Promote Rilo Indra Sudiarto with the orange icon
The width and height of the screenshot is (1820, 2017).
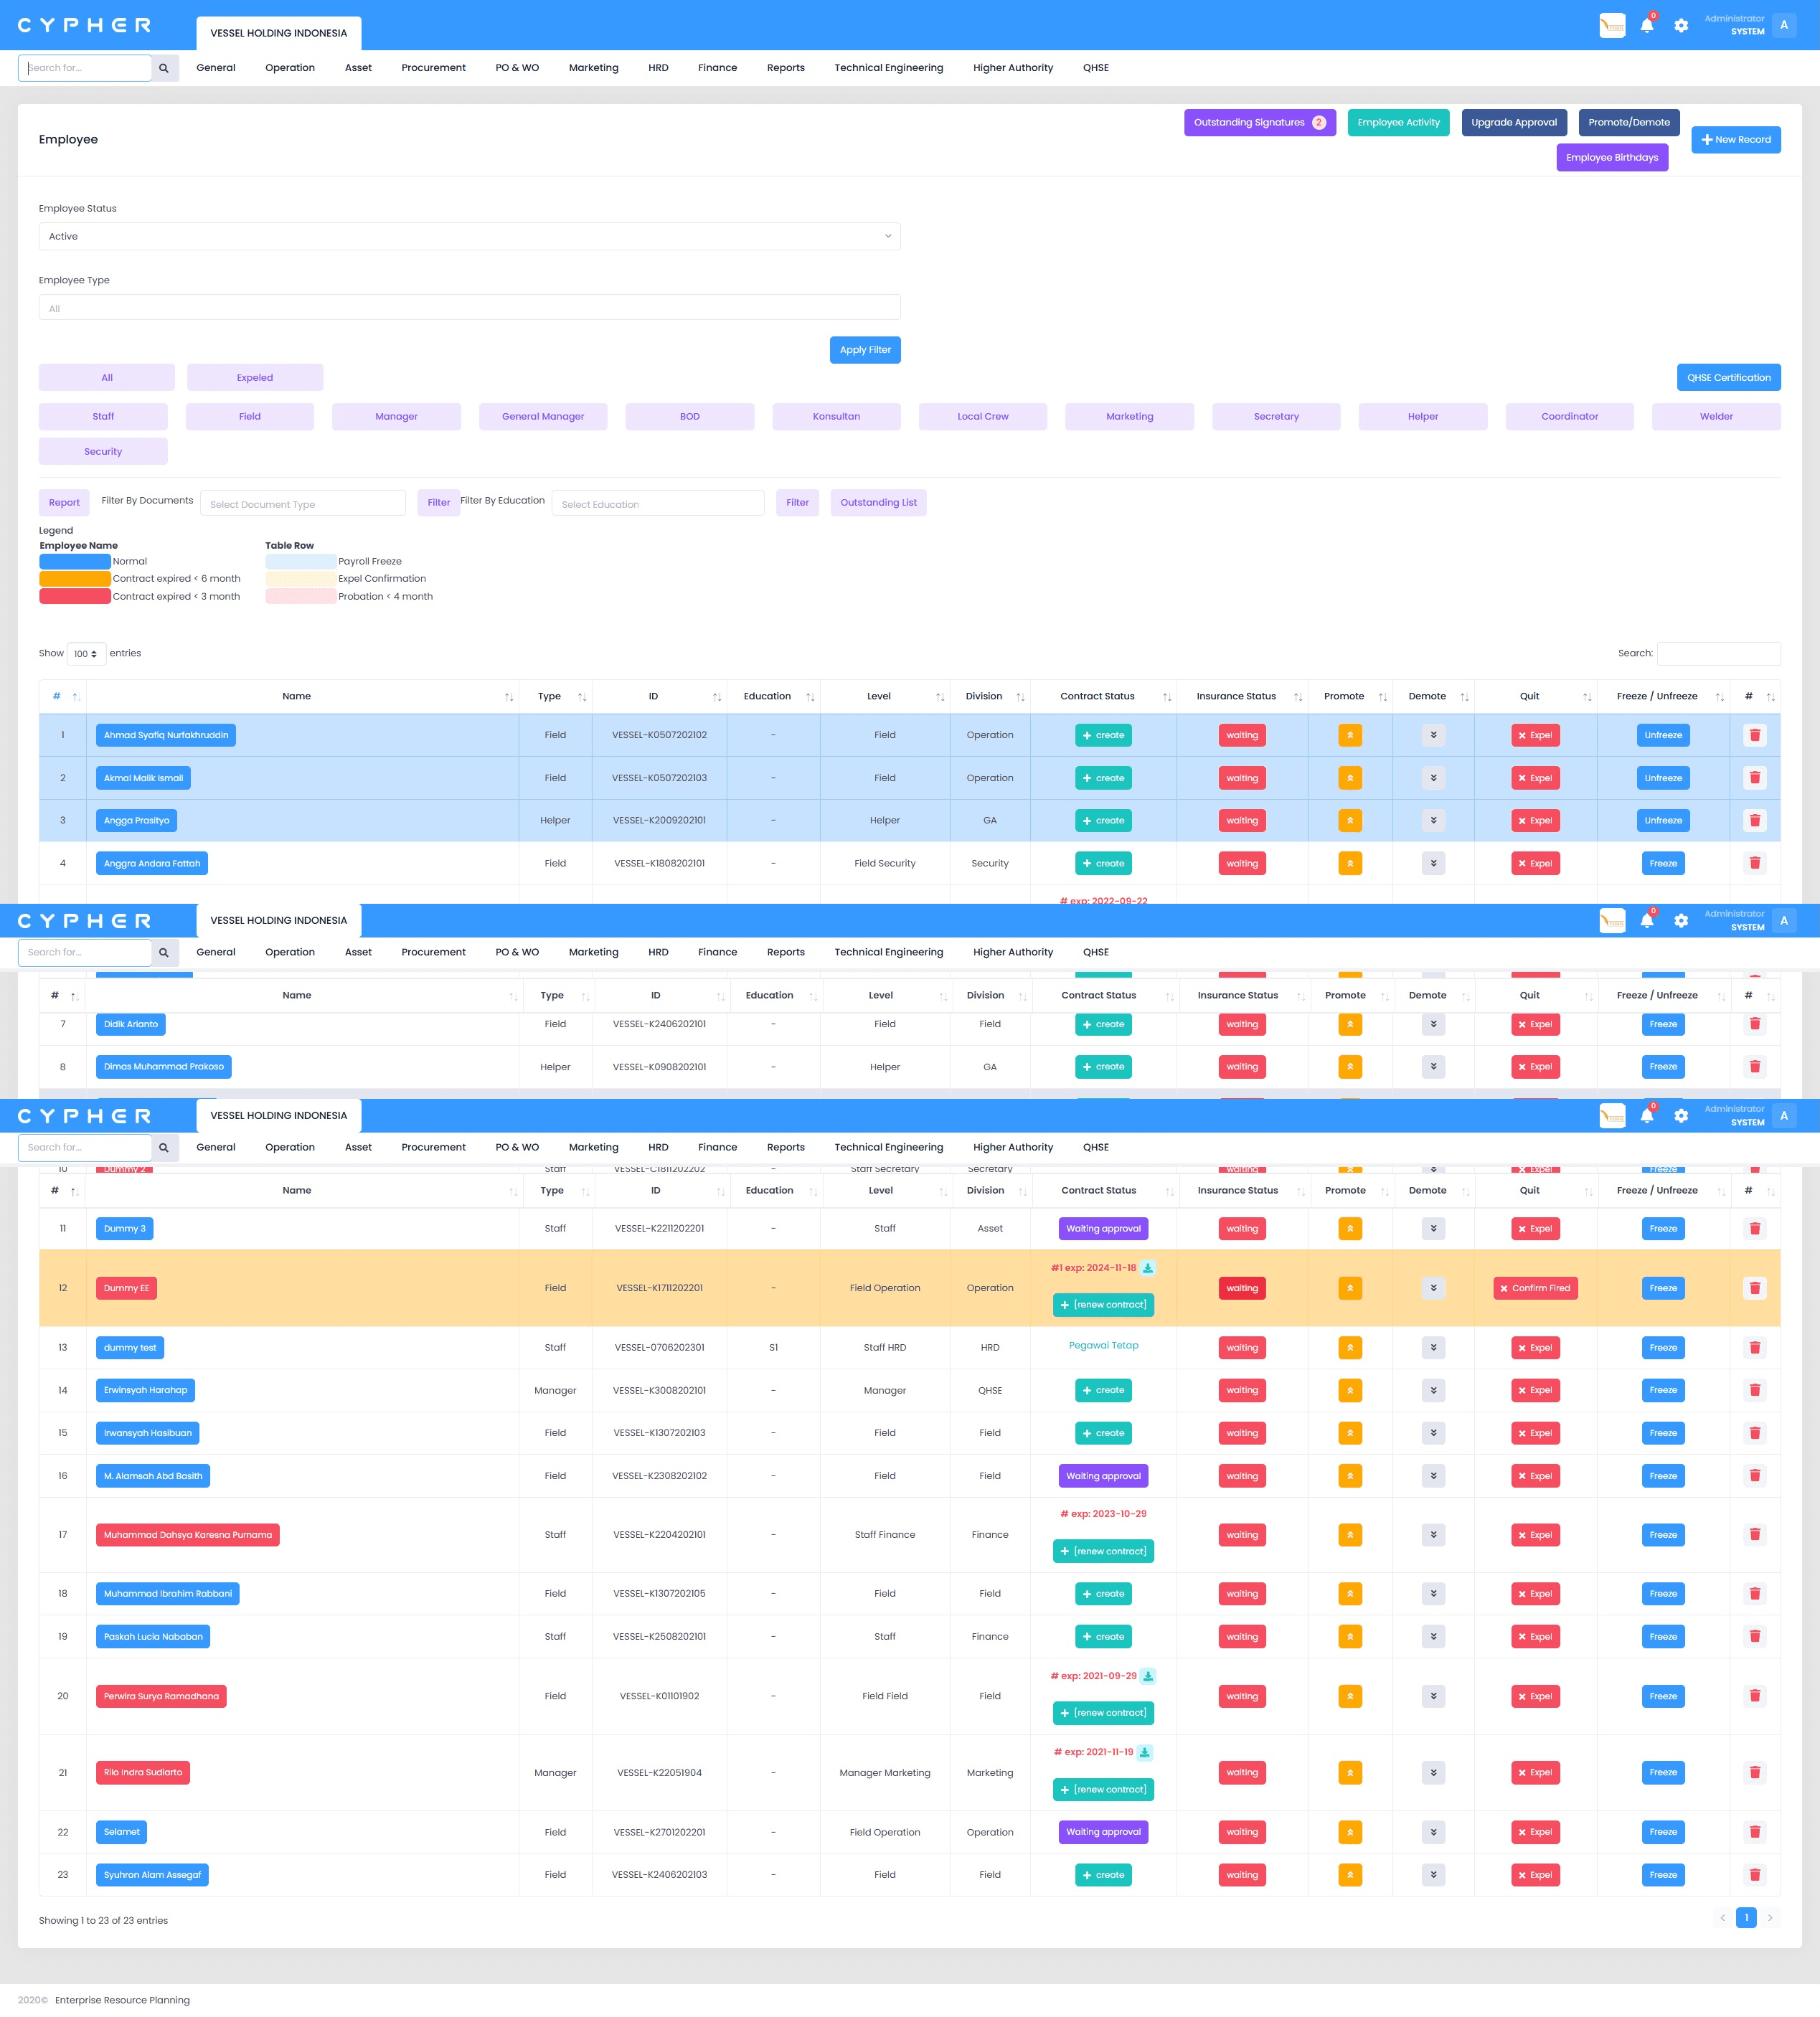click(1350, 1773)
